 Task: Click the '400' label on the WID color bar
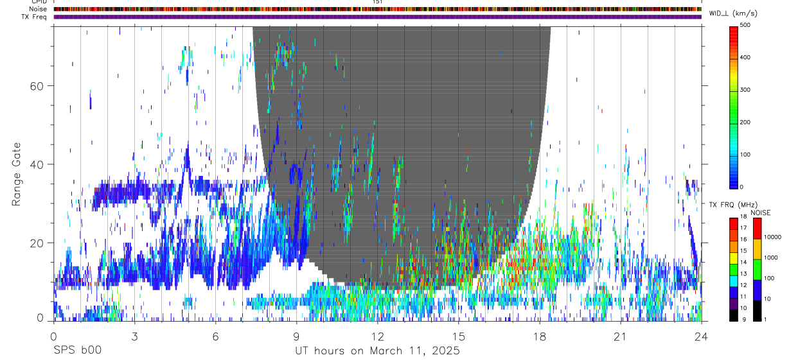point(745,57)
